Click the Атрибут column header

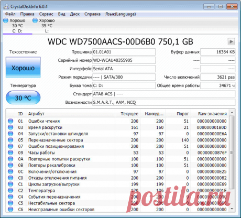point(70,114)
